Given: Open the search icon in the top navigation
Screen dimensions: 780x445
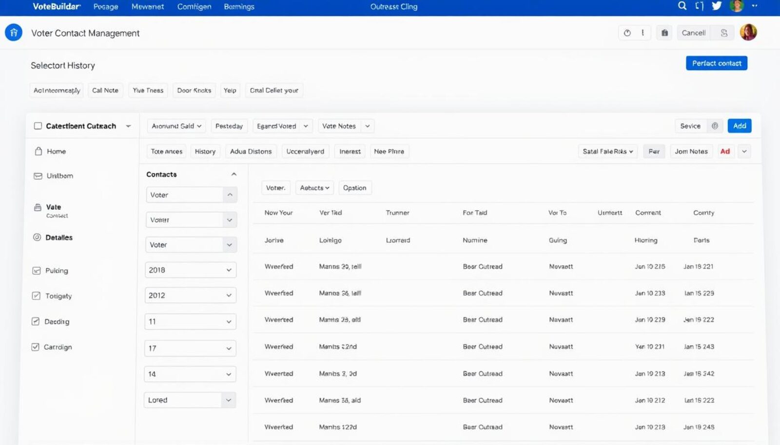Looking at the screenshot, I should point(682,6).
